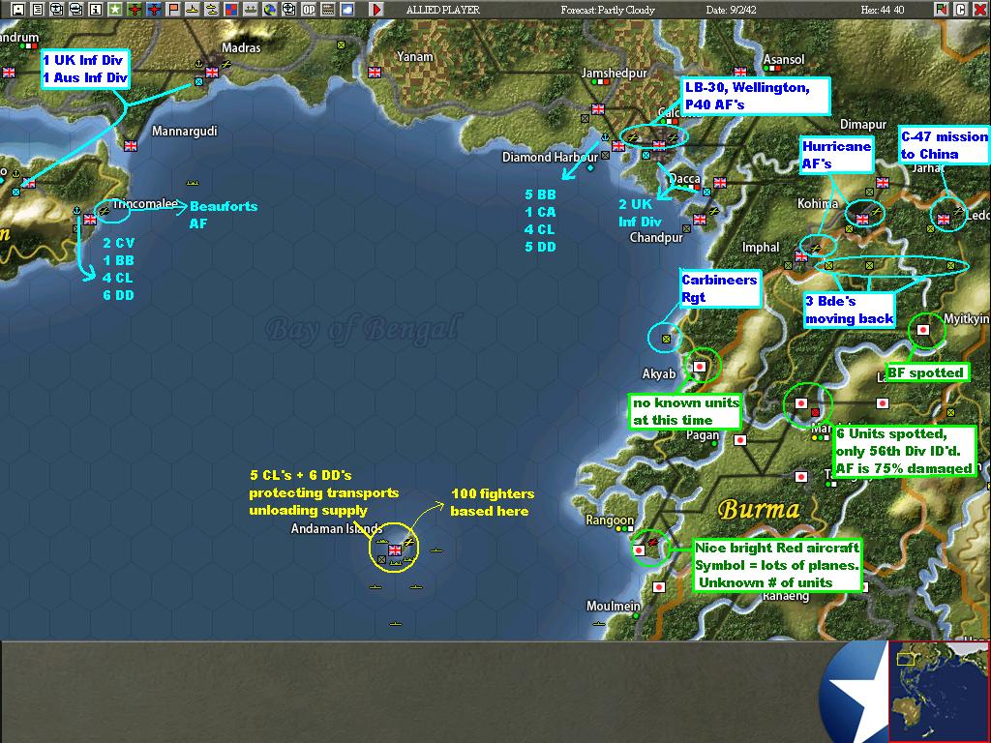Click the 'C' icon top right
Viewport: 991px width, 743px height.
coord(961,9)
